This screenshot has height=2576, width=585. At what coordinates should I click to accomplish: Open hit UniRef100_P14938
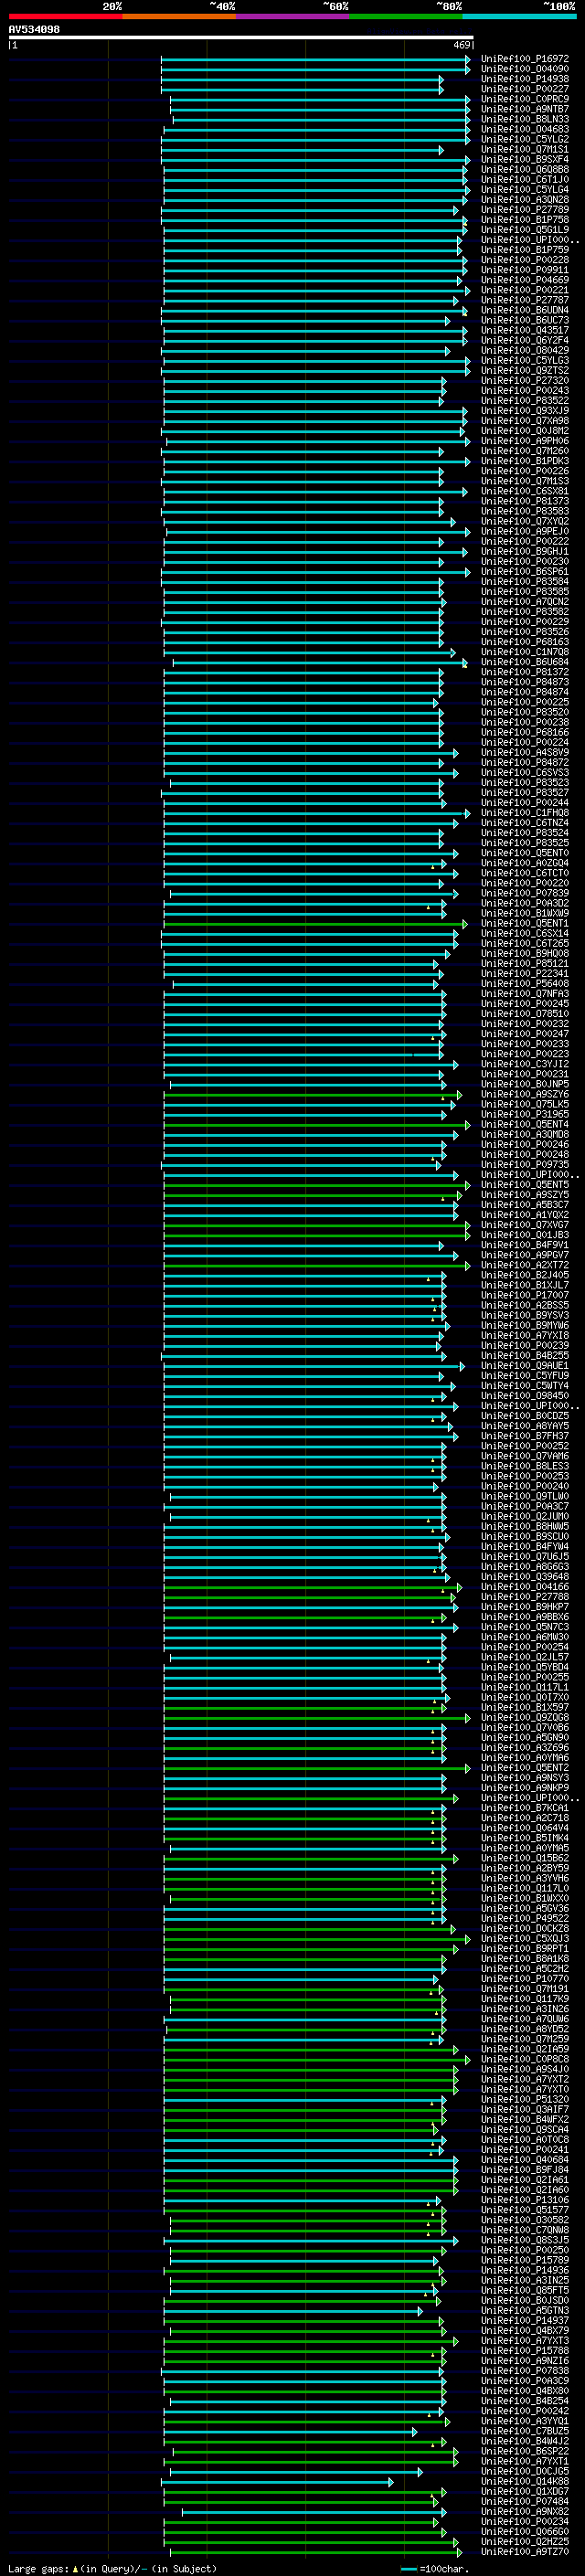(525, 79)
